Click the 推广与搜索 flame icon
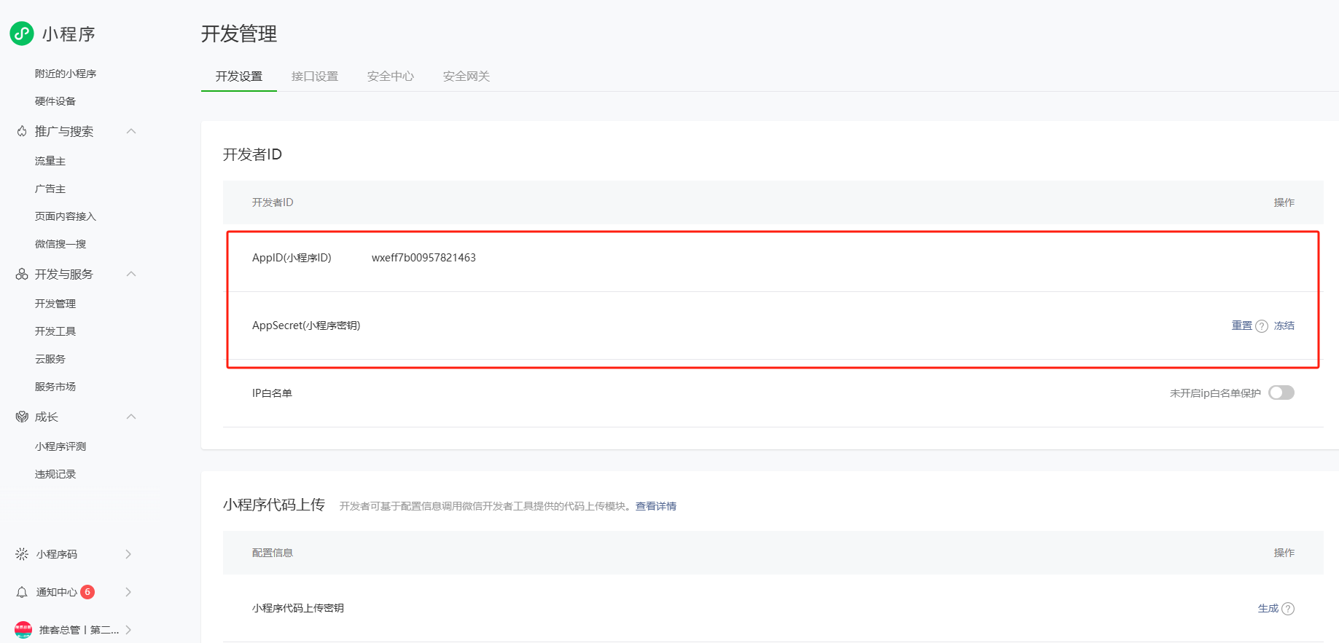 coord(22,132)
